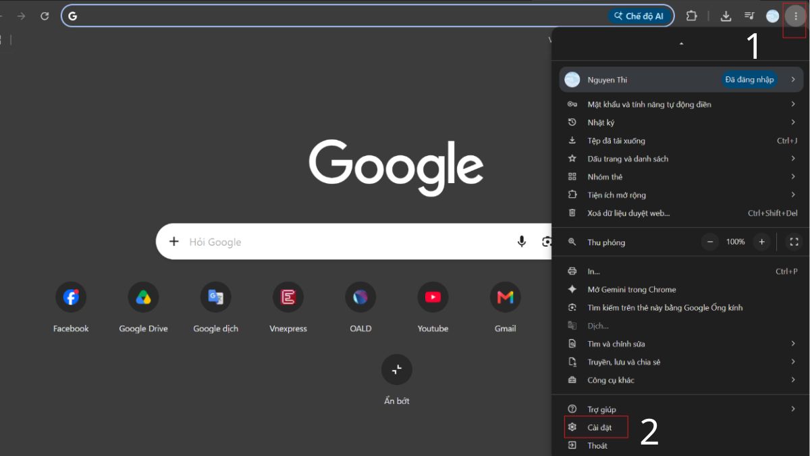Open the media control toolbar icon

749,16
